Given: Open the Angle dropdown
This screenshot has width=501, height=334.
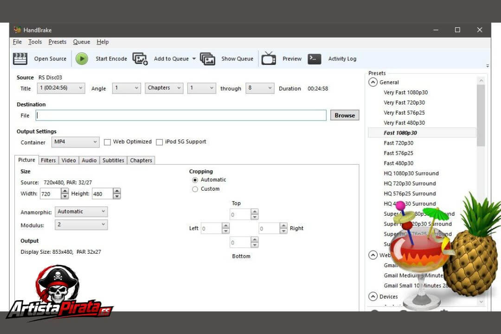Looking at the screenshot, I should pos(127,88).
